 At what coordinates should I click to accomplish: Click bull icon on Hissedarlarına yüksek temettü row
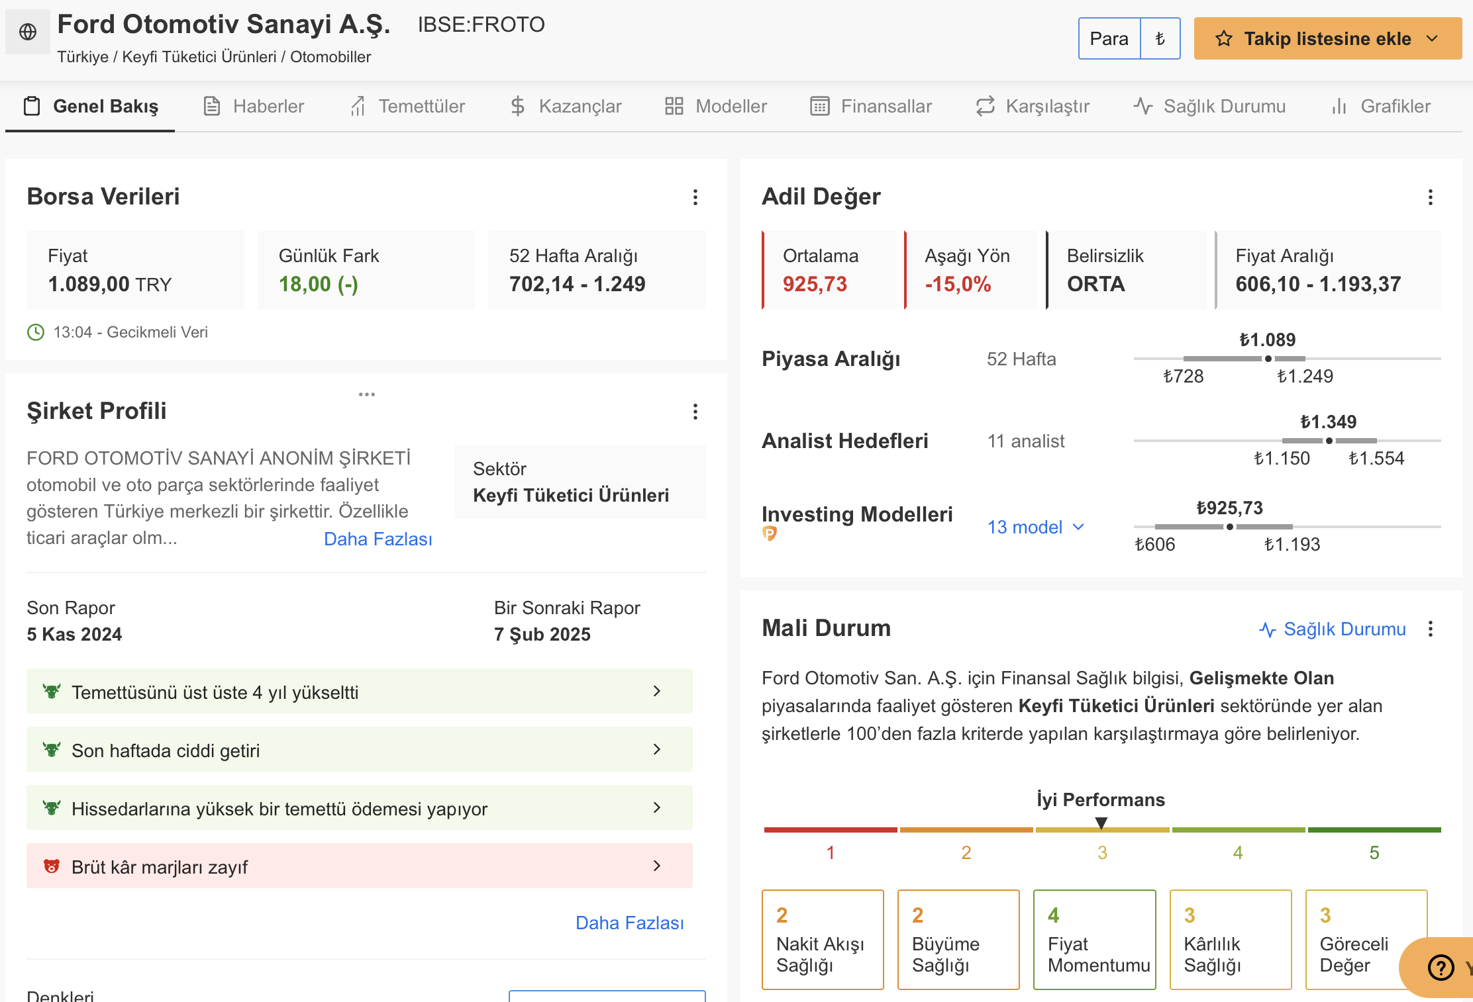click(x=52, y=808)
